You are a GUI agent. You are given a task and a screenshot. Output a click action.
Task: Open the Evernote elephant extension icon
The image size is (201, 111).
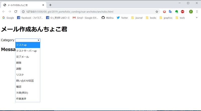(x=177, y=12)
